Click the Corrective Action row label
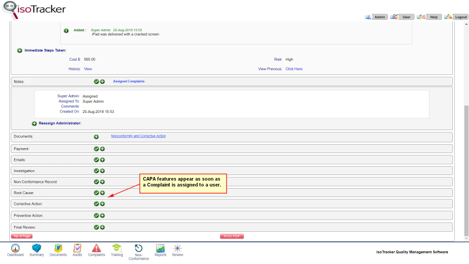 (28, 204)
